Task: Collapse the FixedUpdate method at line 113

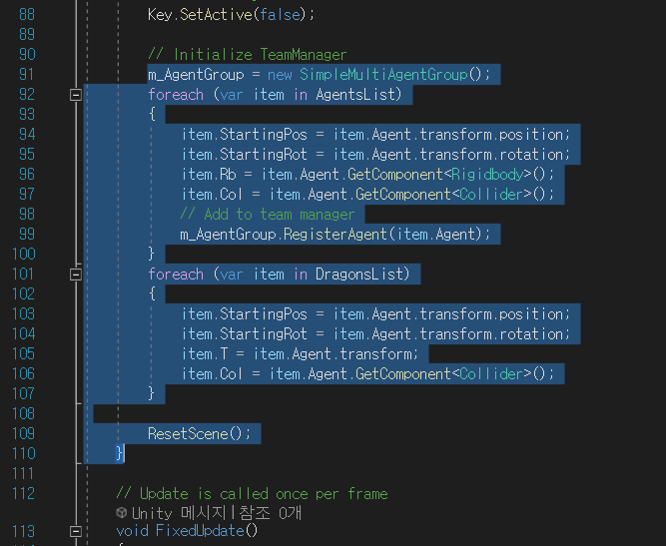Action: 76,531
